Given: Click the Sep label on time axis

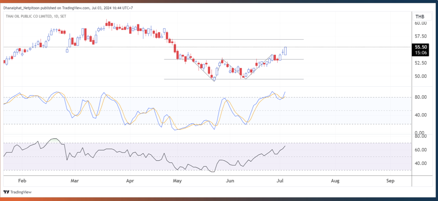Looking at the screenshot, I should (390, 181).
